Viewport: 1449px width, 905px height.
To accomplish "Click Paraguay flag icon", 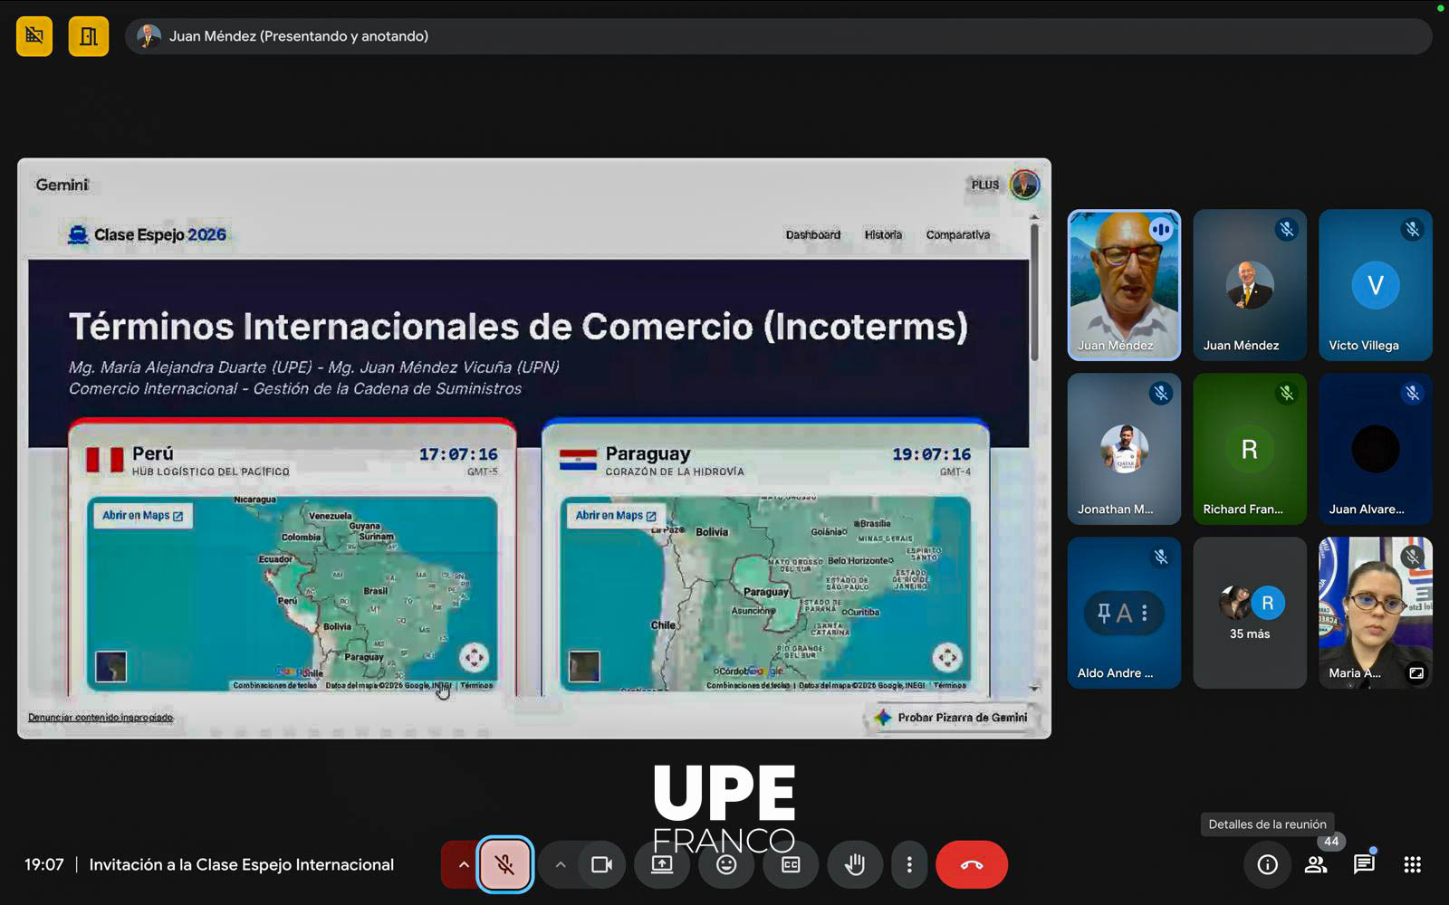I will [x=578, y=460].
